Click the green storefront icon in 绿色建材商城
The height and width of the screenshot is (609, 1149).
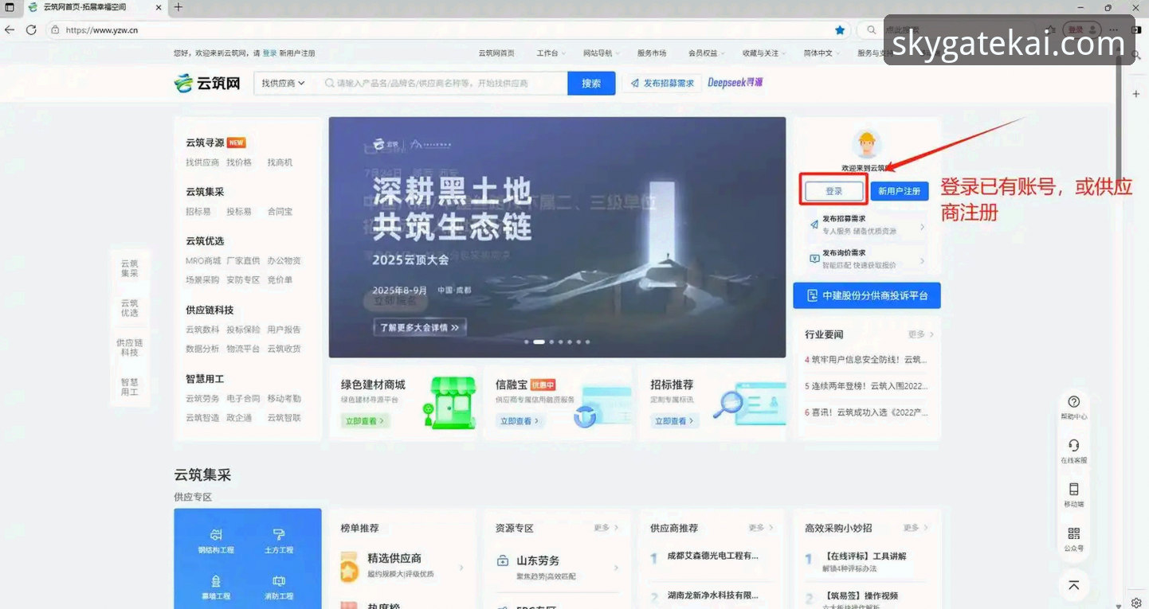pos(449,403)
